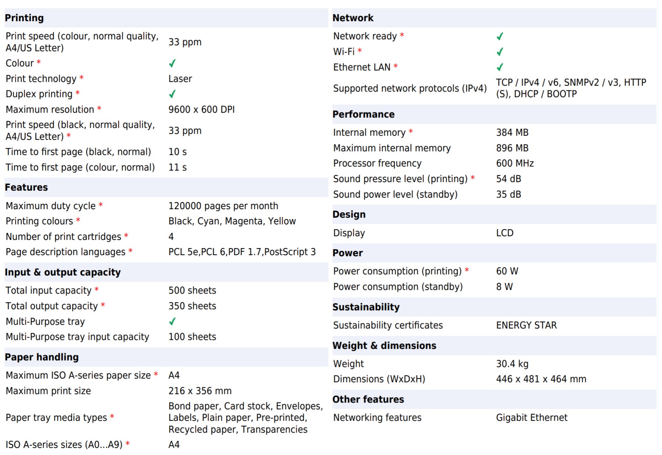662x455 pixels.
Task: Click the Multi-Purpose tray green checkmark
Action: (x=172, y=321)
